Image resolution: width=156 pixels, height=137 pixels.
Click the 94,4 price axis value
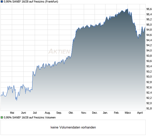(x=149, y=40)
